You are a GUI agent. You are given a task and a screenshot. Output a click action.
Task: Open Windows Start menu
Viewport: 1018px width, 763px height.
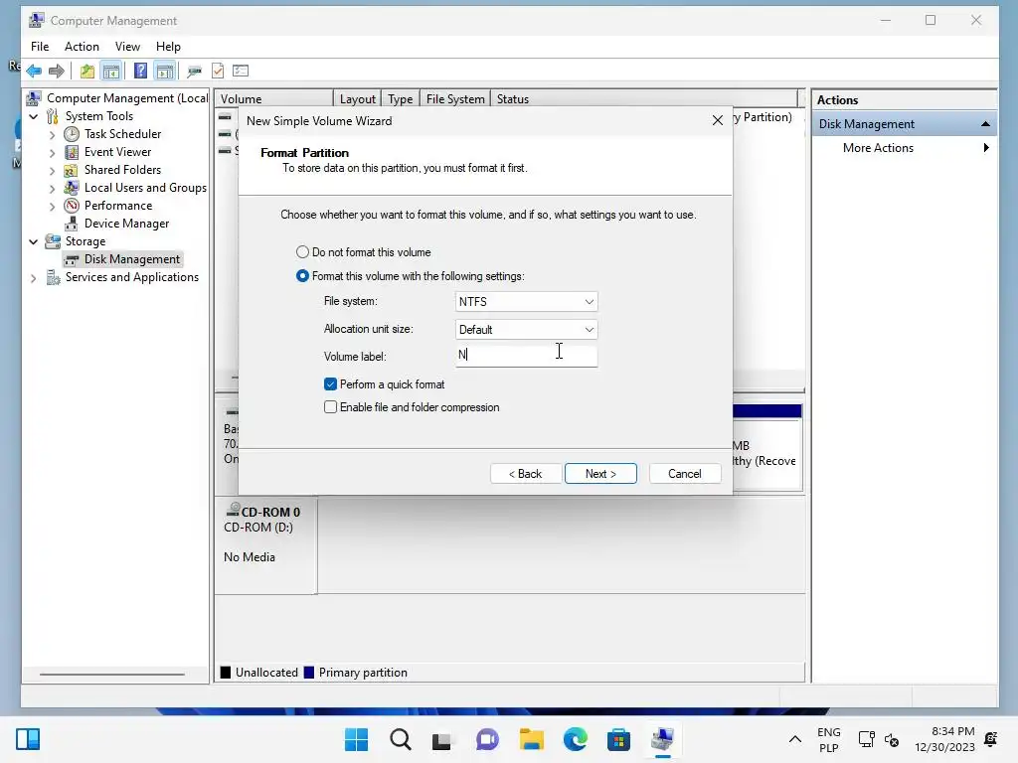click(357, 739)
